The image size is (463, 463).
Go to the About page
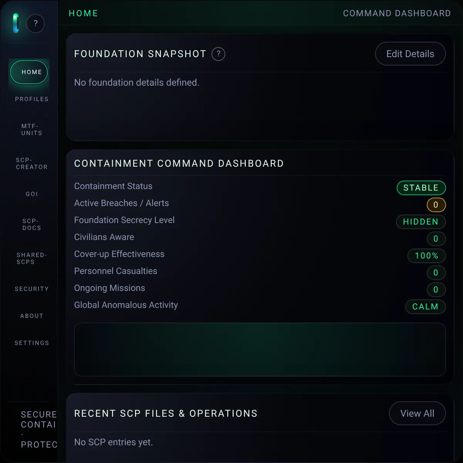[x=32, y=316]
